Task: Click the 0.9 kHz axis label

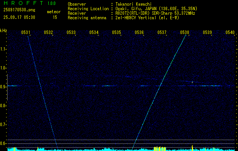Action: (3, 87)
